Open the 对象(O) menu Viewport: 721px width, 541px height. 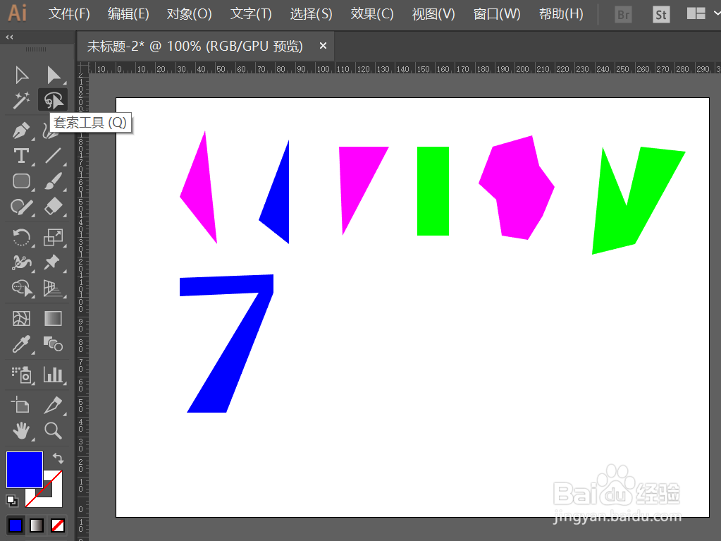189,14
